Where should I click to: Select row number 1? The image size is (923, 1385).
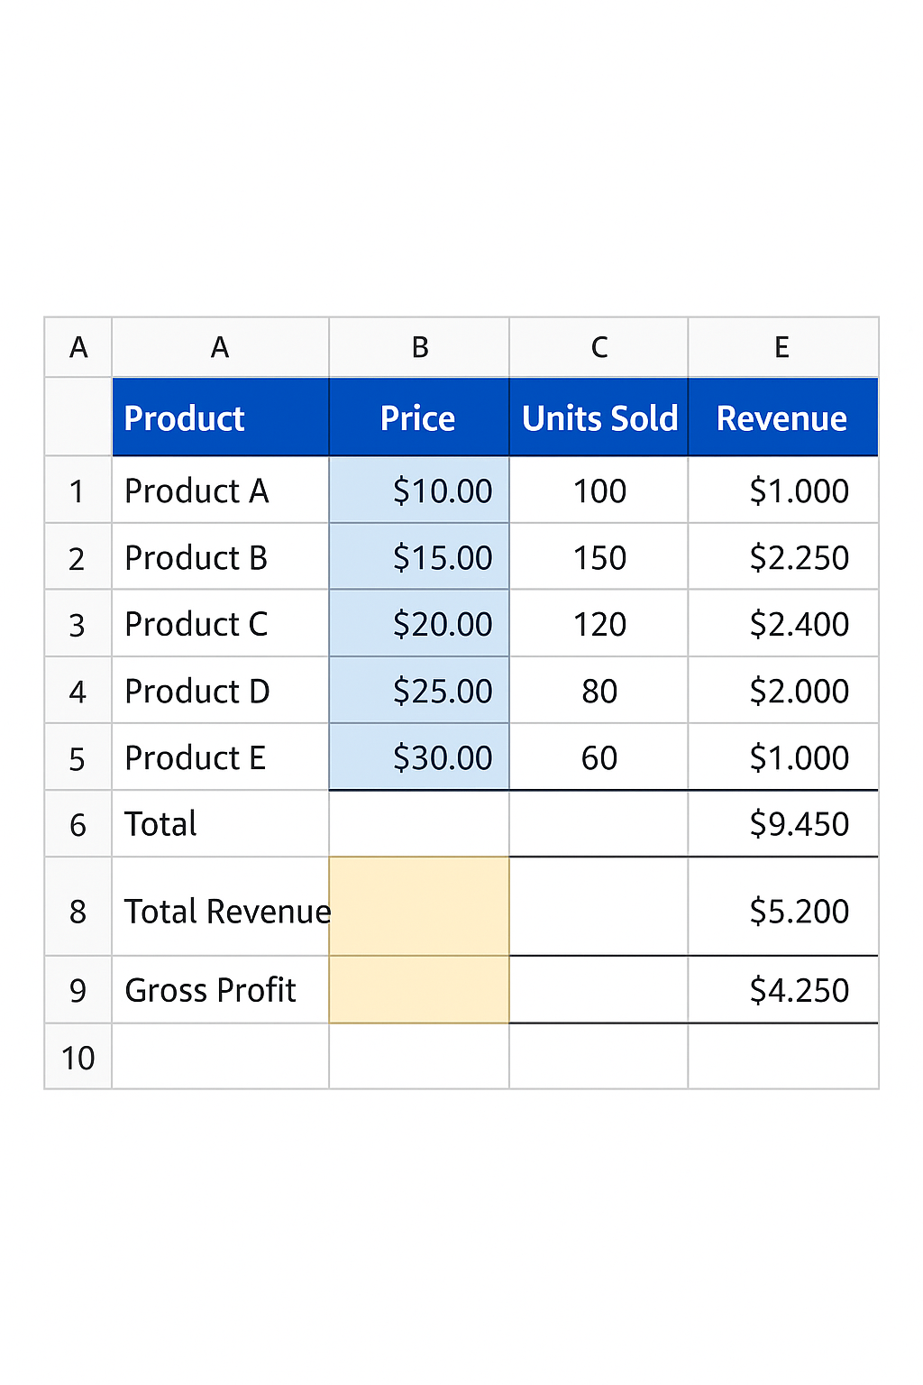point(78,491)
